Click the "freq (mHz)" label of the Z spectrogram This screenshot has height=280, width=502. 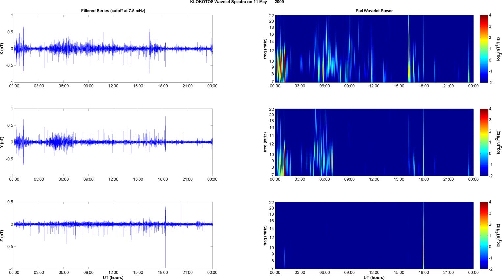(265, 236)
